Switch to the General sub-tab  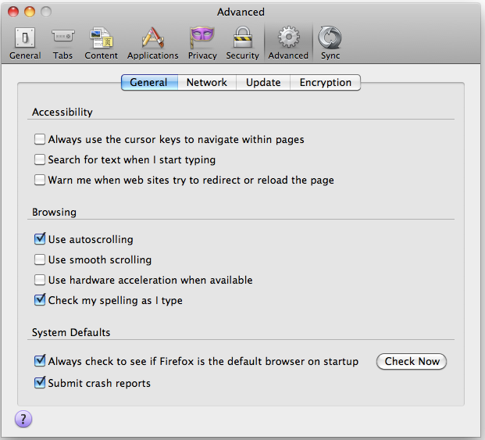149,82
